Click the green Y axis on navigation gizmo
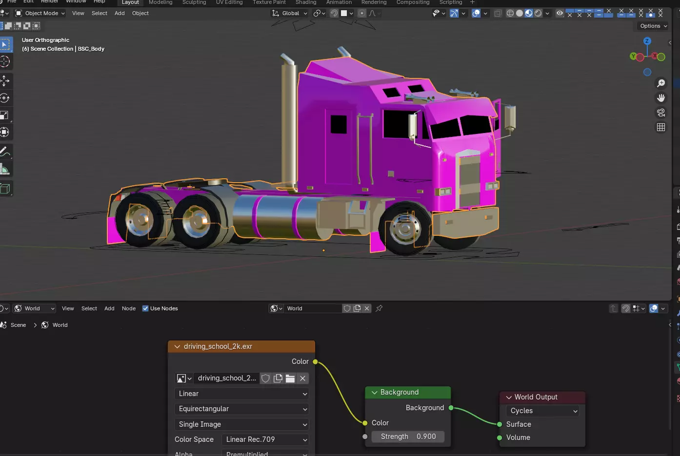The image size is (680, 456). tap(633, 57)
